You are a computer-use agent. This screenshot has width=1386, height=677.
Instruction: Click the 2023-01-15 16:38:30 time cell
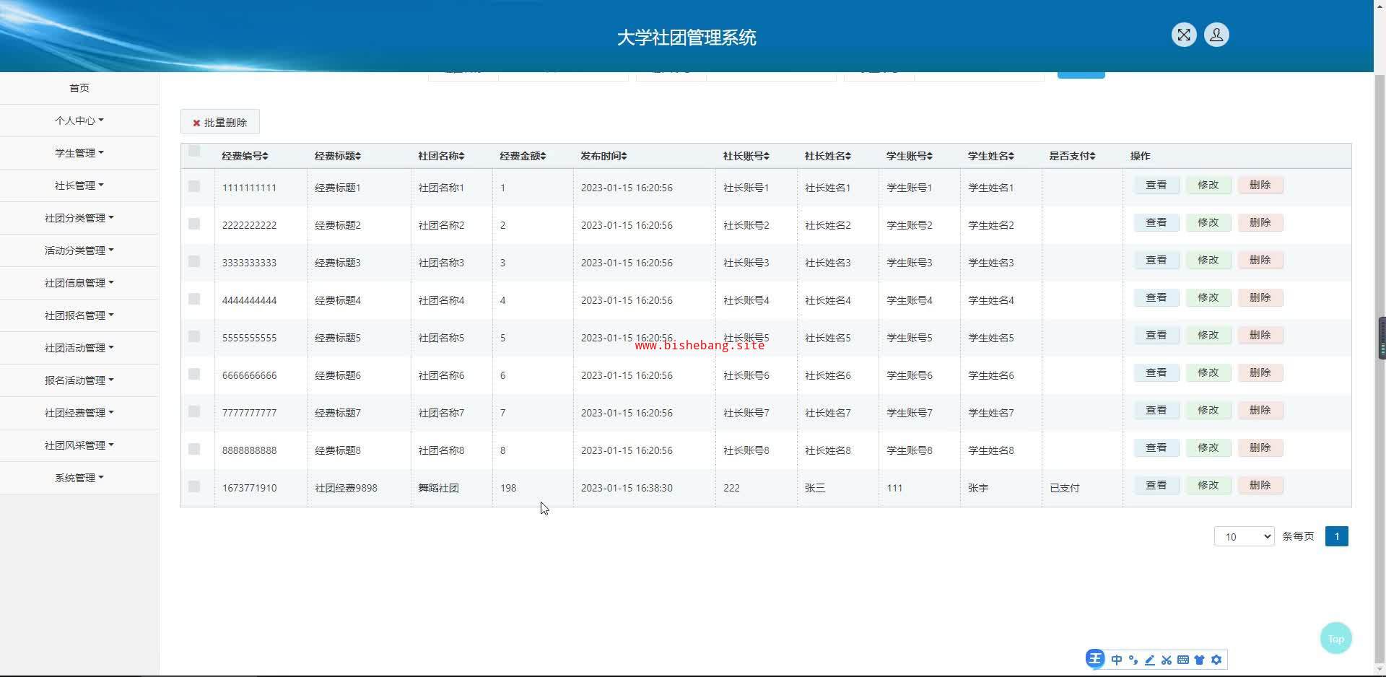pyautogui.click(x=627, y=488)
